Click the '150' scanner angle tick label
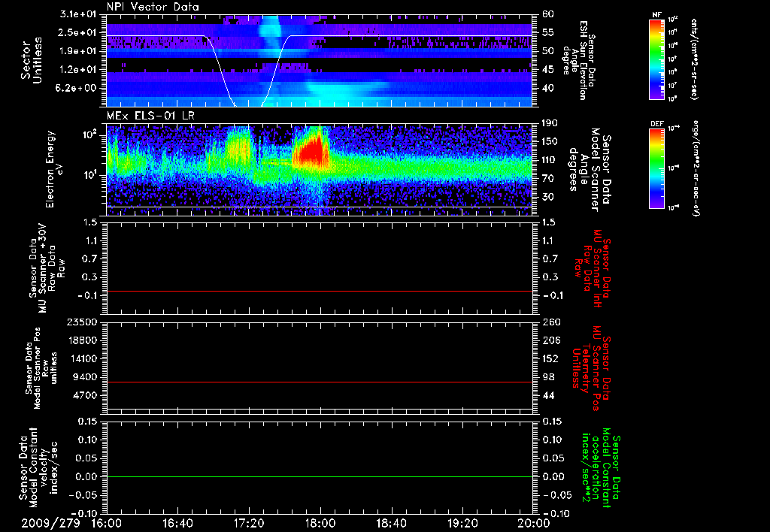The height and width of the screenshot is (532, 770). [x=550, y=141]
